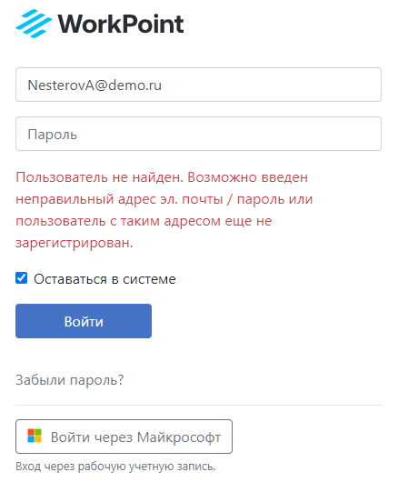Uncheck the Оставаться в системе checkbox
Screen dimensions: 398x492
tap(21, 278)
